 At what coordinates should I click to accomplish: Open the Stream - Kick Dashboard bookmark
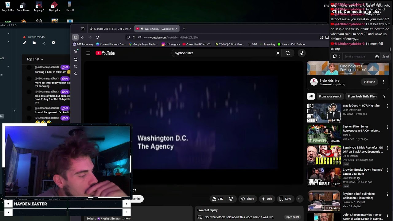[292, 44]
